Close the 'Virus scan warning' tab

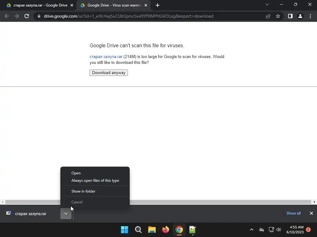(146, 6)
